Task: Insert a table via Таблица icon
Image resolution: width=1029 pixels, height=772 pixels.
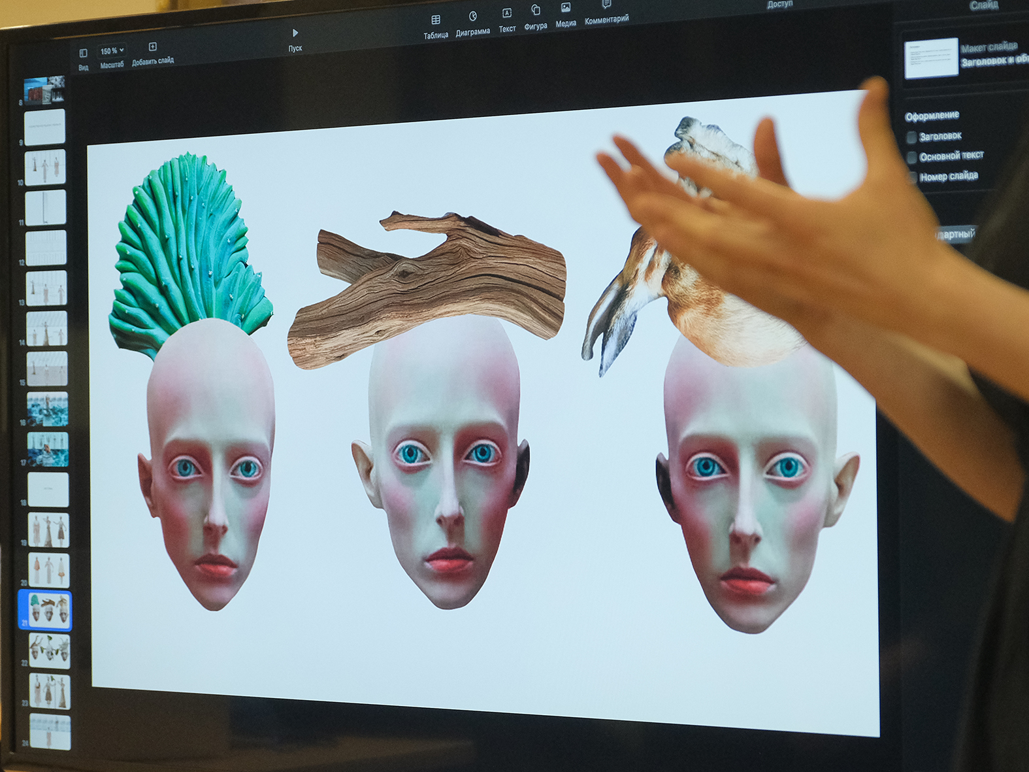Action: click(x=436, y=20)
